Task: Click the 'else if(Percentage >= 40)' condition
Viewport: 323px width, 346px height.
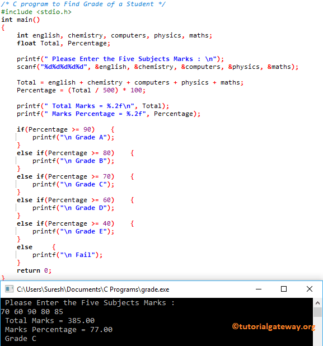Action: tap(65, 223)
